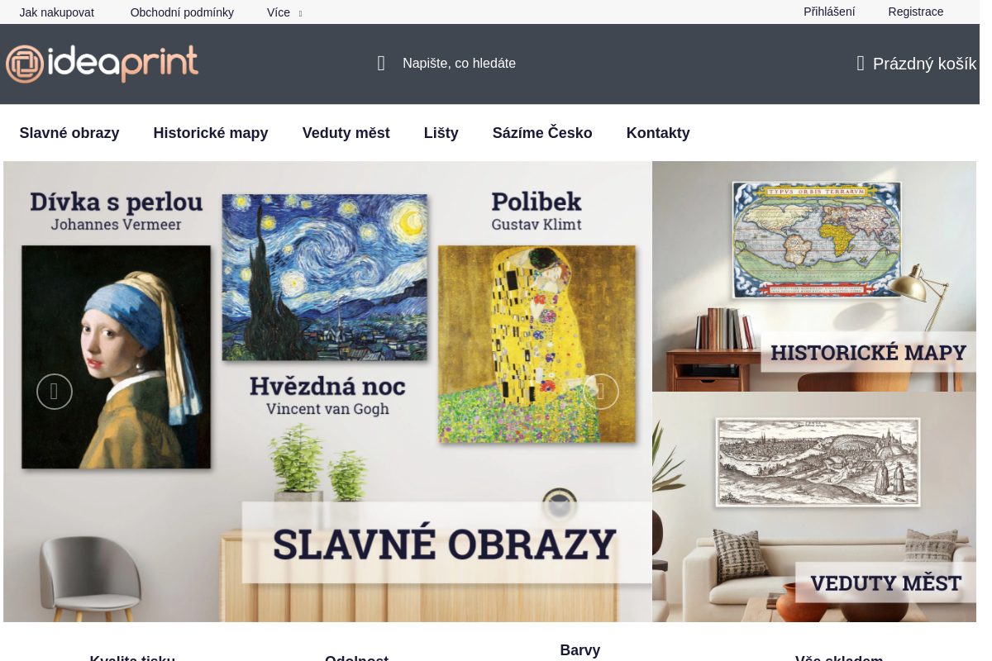Go to previous carousel slide
This screenshot has height=661, width=992.
click(x=55, y=392)
